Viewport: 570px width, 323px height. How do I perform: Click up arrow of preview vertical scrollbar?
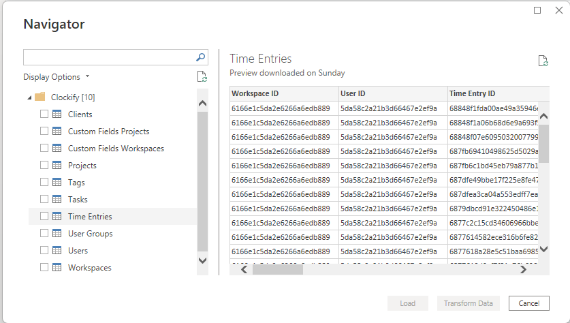pyautogui.click(x=544, y=117)
